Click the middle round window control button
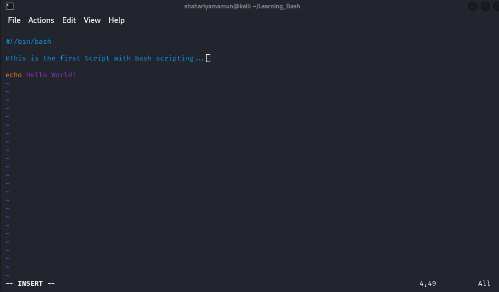The image size is (499, 292). pos(485,6)
